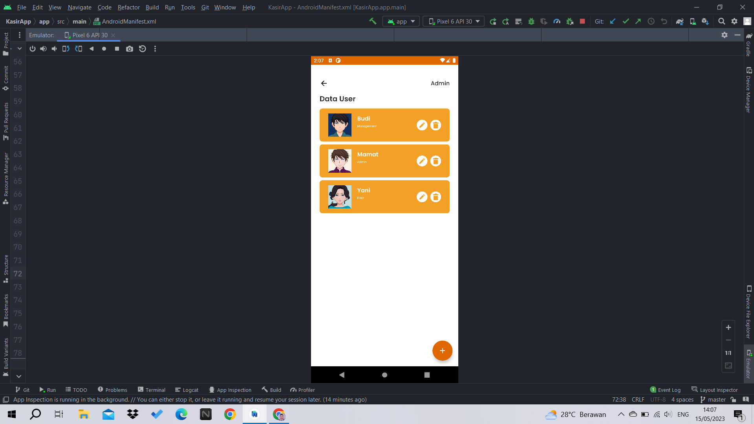Open the Pixel 6 API 30 device selector

[x=454, y=21]
